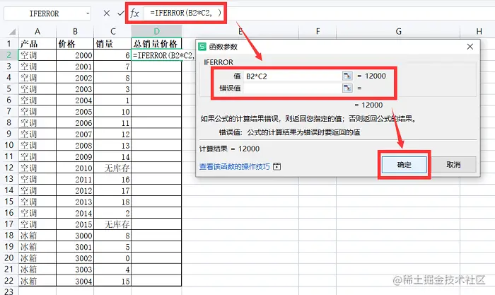Select row 12 header
Viewport: 495px width, 295px height.
(x=8, y=168)
